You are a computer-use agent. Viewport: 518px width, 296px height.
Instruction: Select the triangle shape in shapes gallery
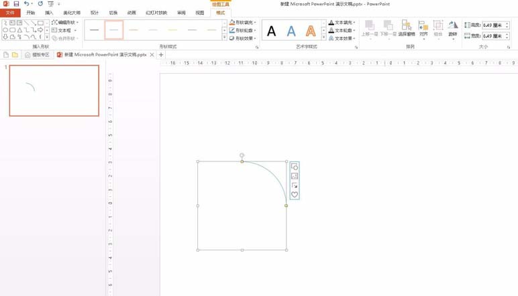[x=19, y=30]
